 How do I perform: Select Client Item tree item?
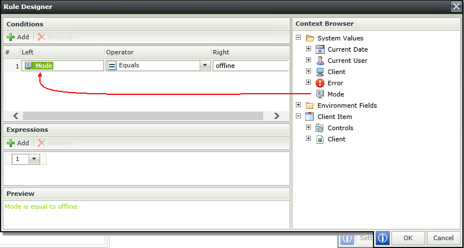(335, 117)
